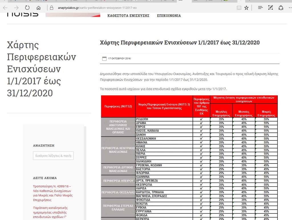Click the calendar icon beside the post date
The image size is (292, 220).
point(104,58)
